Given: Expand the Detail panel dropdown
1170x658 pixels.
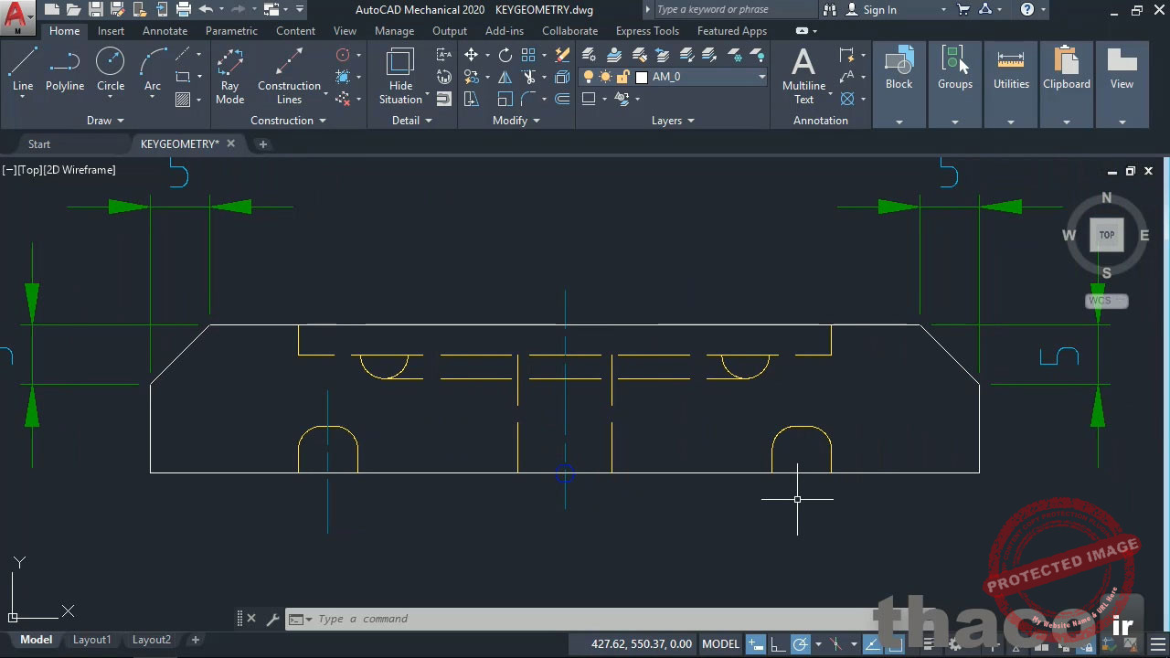Looking at the screenshot, I should point(411,121).
